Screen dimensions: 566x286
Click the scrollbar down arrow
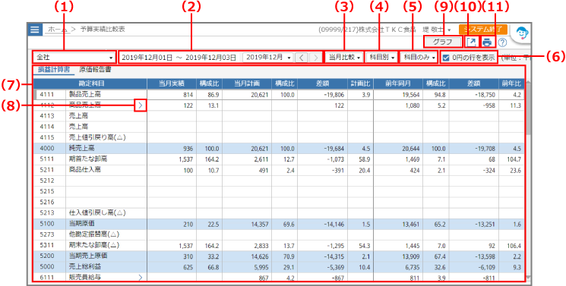coord(529,278)
